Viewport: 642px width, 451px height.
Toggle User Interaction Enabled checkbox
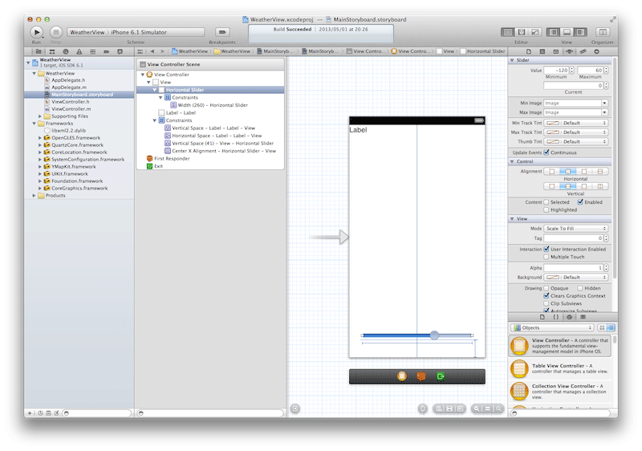pos(547,249)
